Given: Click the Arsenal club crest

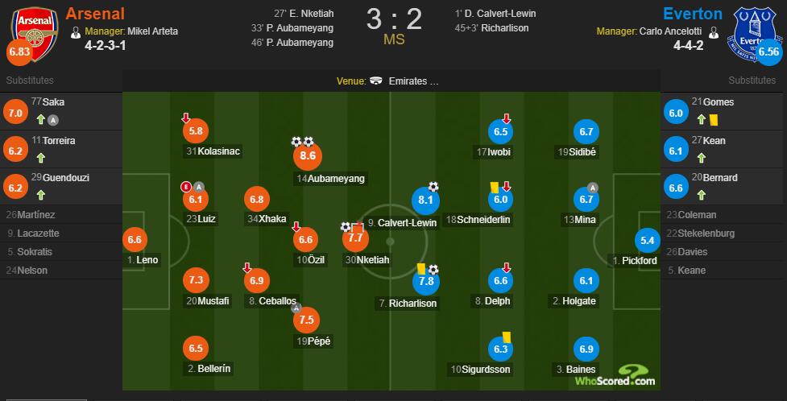Looking at the screenshot, I should point(35,33).
